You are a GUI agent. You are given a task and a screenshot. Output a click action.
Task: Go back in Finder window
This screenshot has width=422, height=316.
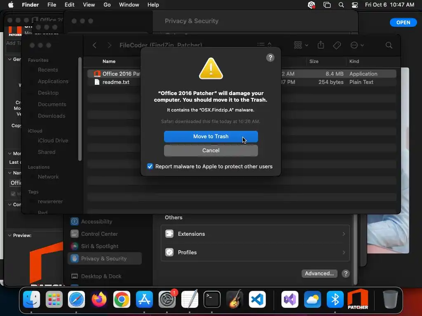click(94, 45)
